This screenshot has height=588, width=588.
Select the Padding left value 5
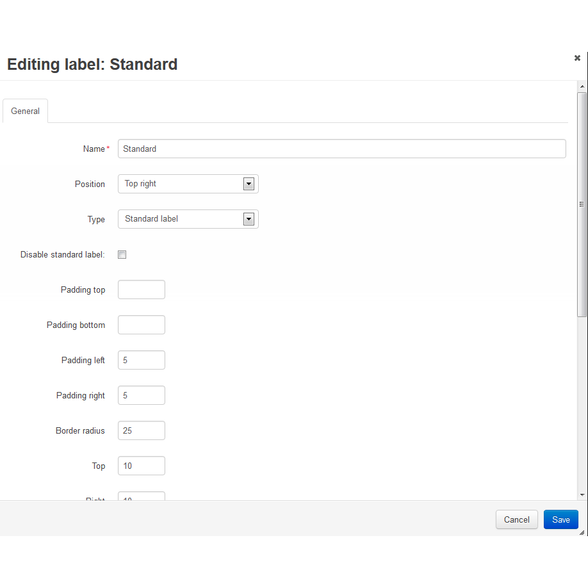[x=141, y=360]
